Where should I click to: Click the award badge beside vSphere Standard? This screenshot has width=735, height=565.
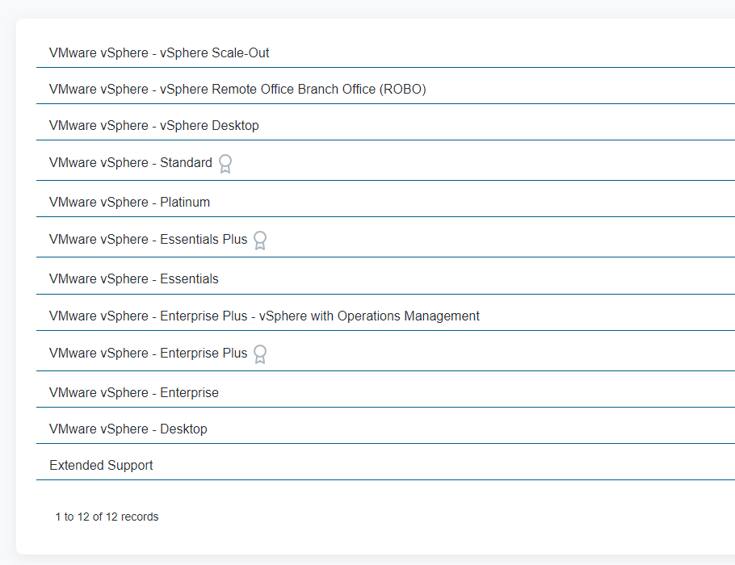pyautogui.click(x=225, y=163)
